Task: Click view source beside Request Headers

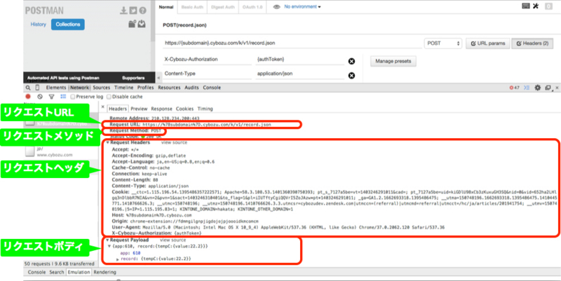Action: tap(174, 143)
